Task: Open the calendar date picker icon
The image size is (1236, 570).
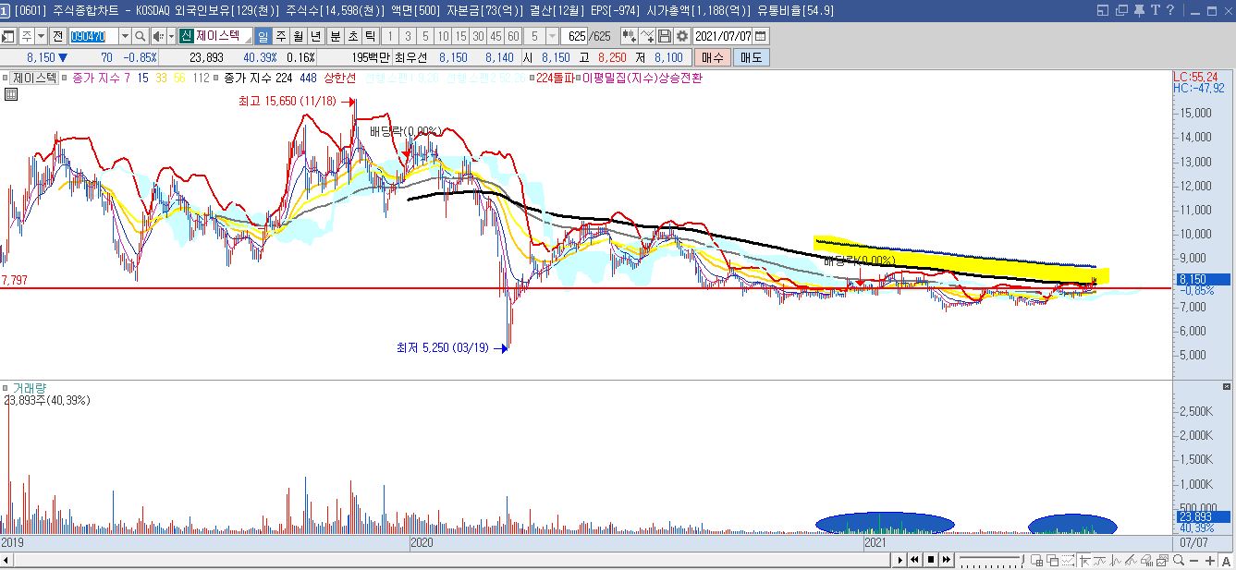Action: 760,36
